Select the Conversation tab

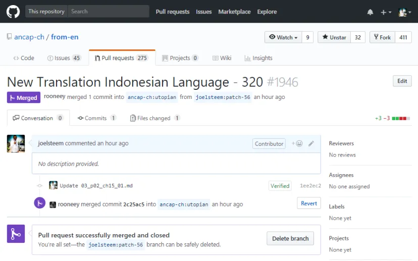click(38, 118)
